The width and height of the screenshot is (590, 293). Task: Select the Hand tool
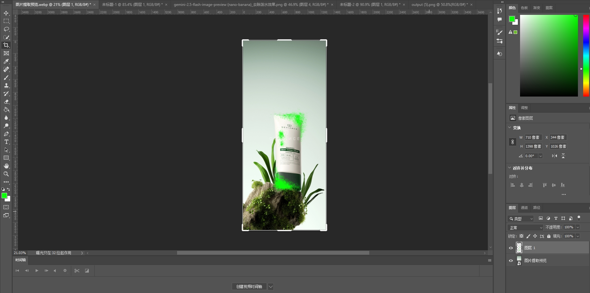(6, 166)
